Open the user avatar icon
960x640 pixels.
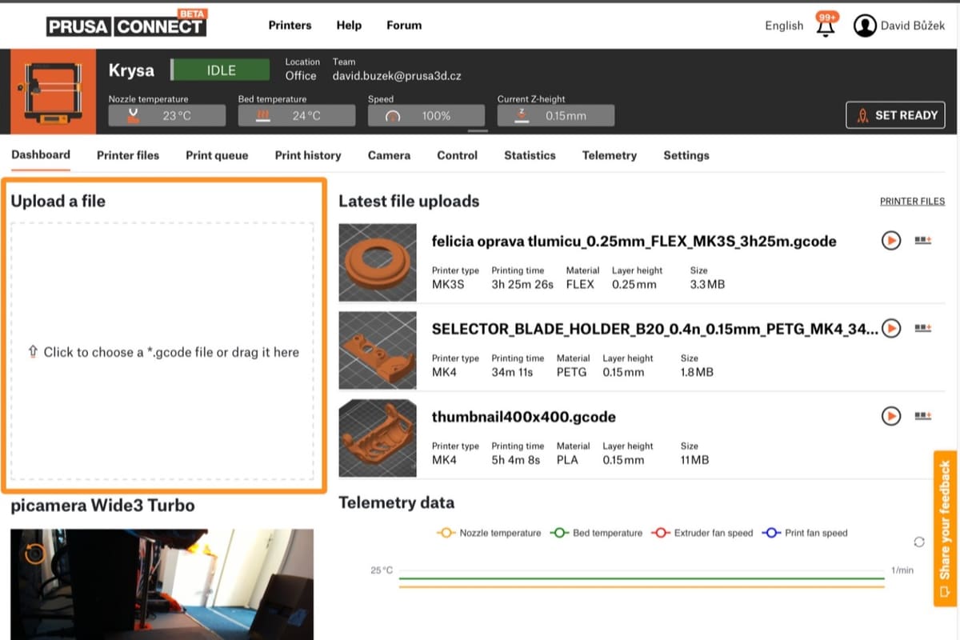[x=865, y=26]
